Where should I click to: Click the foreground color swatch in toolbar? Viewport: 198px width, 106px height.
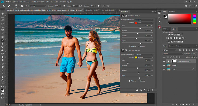coord(2,89)
